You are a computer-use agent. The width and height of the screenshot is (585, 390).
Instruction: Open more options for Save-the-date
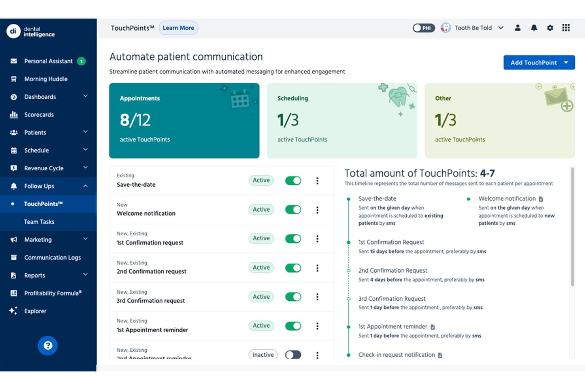317,181
